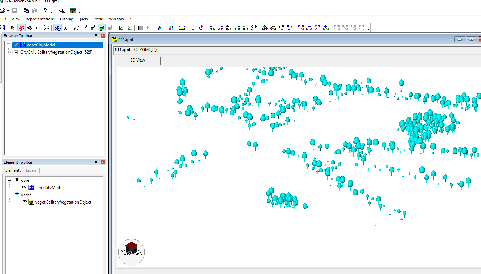Select the 3D View tab

[x=137, y=60]
